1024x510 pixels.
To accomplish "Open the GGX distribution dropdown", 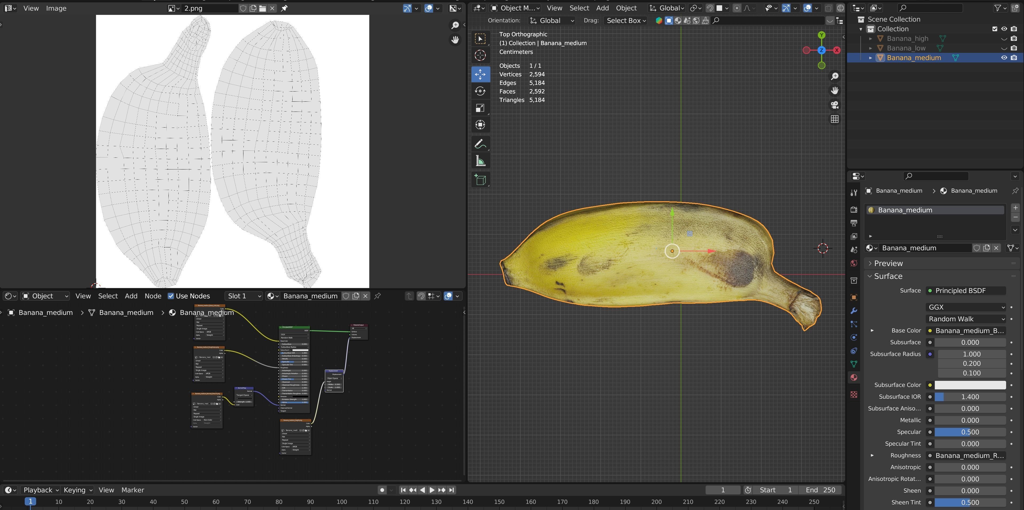I will pyautogui.click(x=966, y=307).
